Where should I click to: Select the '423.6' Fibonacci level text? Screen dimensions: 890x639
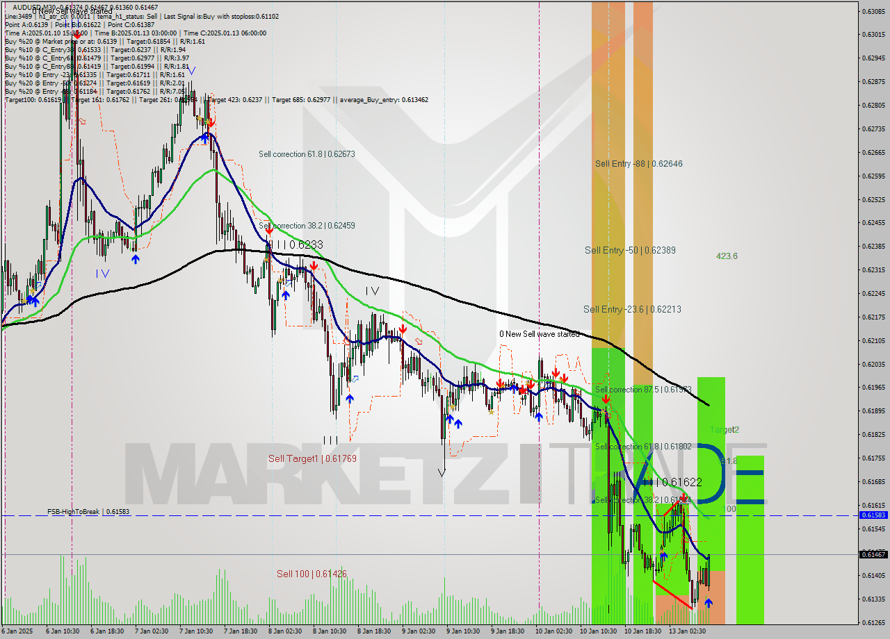[727, 256]
